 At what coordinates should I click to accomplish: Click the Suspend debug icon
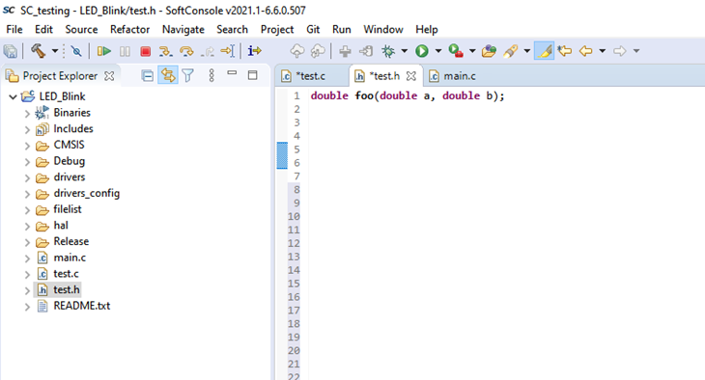[x=125, y=51]
